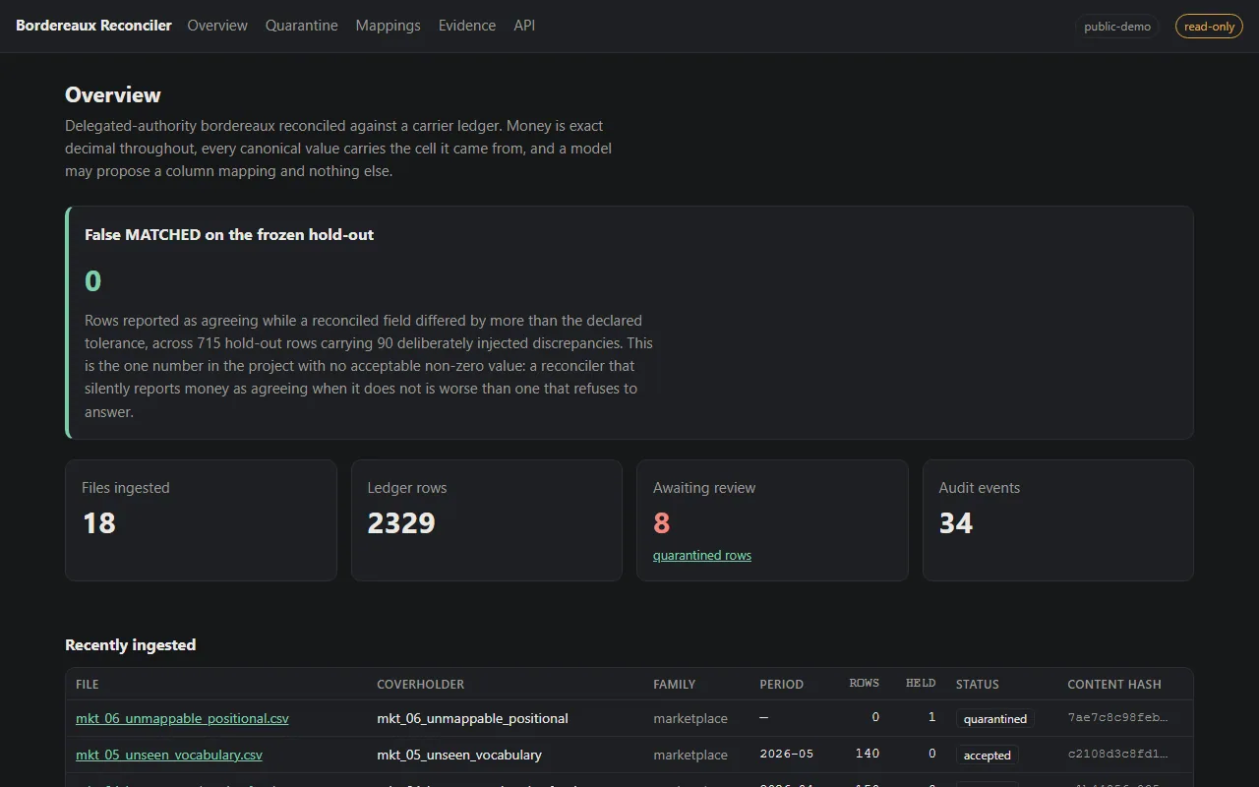Click the read-only badge
This screenshot has width=1259, height=787.
[1209, 27]
